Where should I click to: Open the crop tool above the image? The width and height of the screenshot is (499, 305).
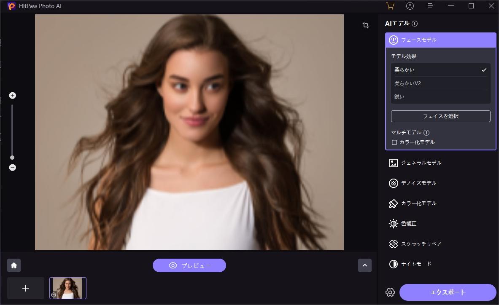click(x=365, y=25)
